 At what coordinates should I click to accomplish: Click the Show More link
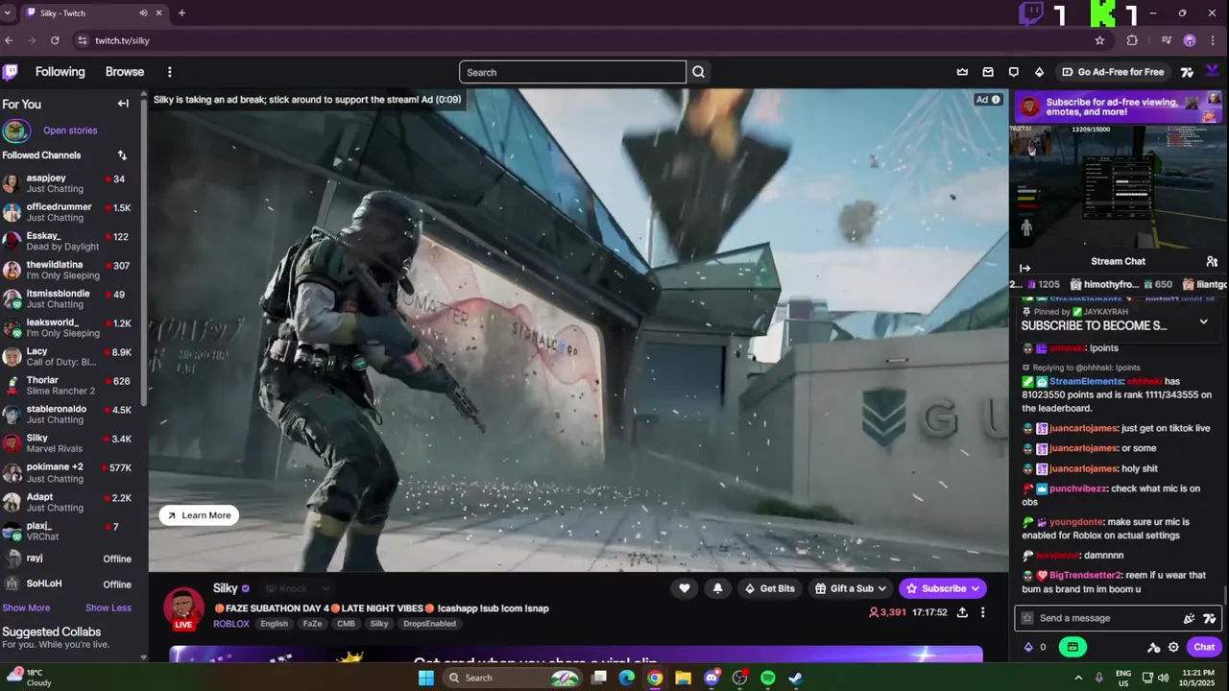(x=26, y=608)
